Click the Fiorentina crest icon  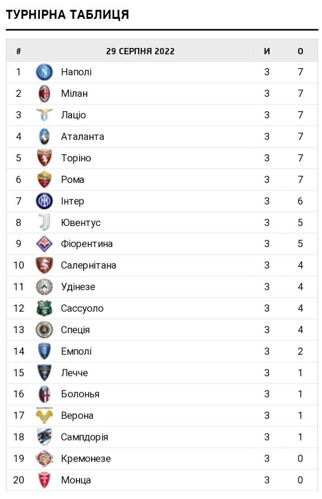(44, 244)
